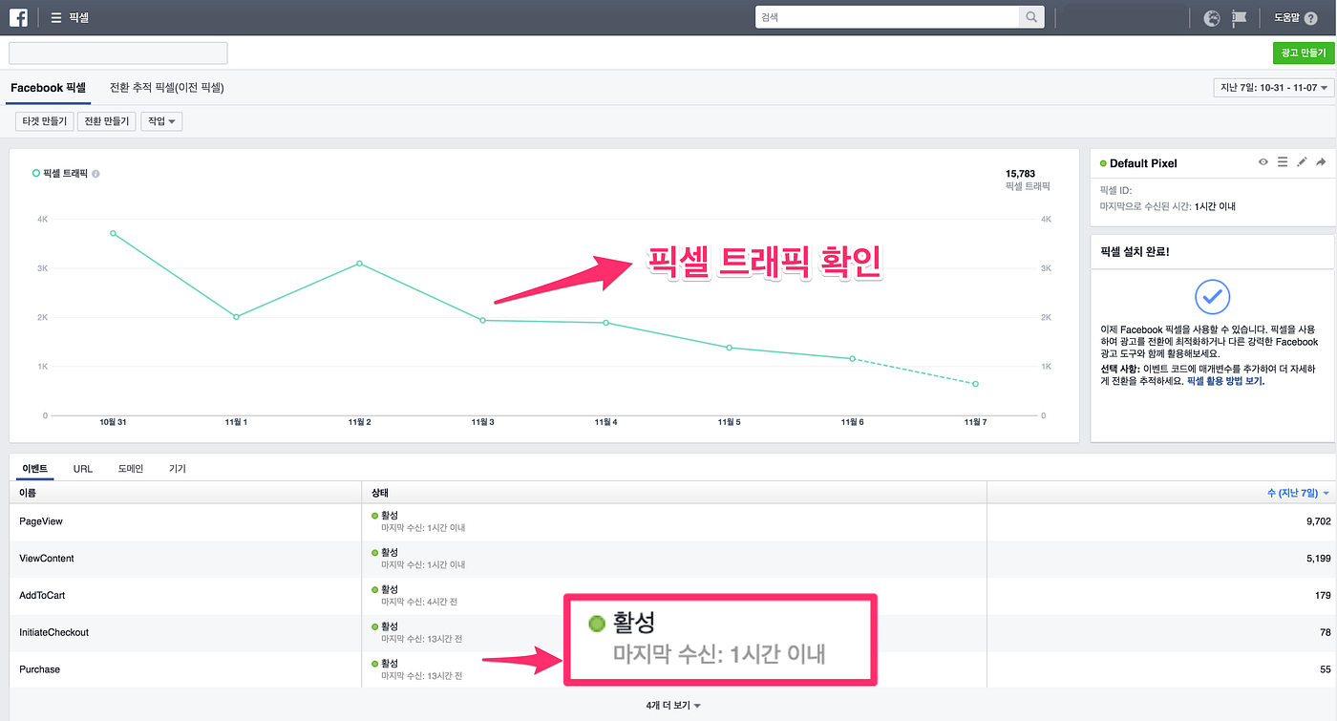Switch to the Facebook 픽셀 tab

tap(49, 88)
